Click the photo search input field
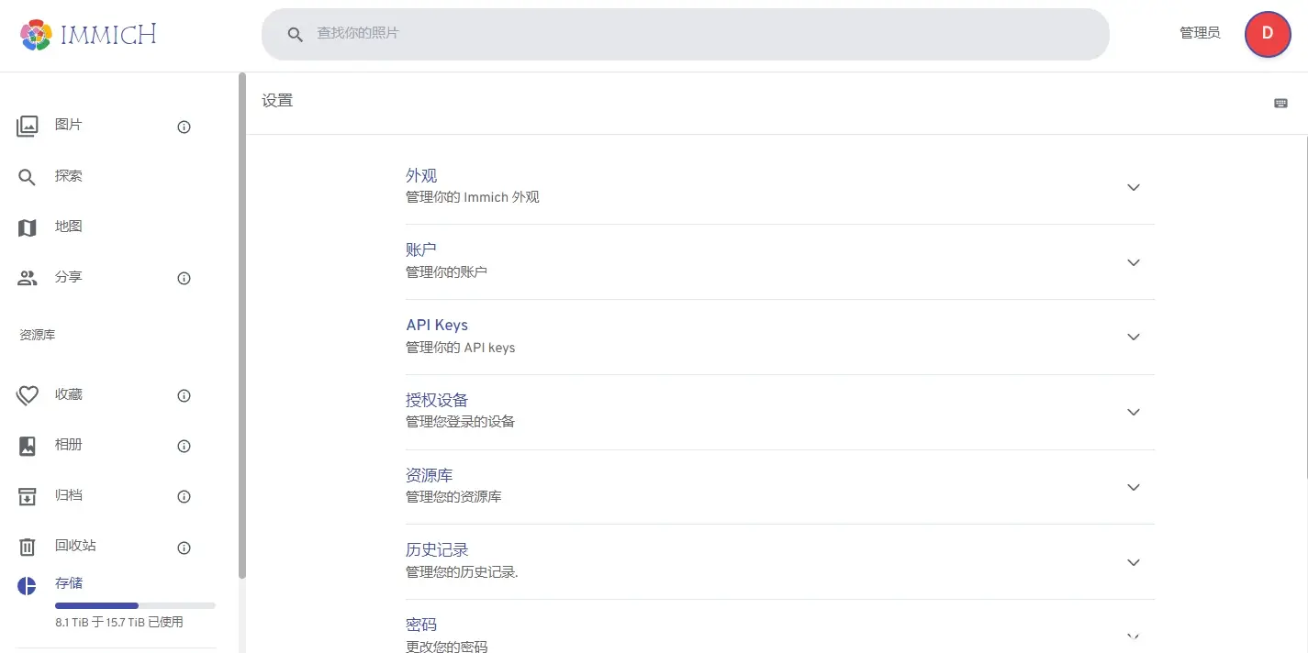The height and width of the screenshot is (653, 1308). (x=698, y=34)
